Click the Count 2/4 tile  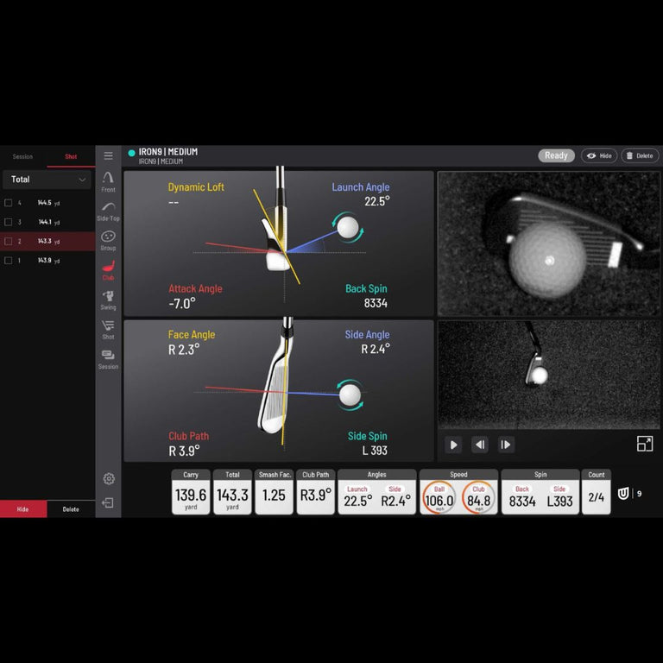click(x=597, y=492)
